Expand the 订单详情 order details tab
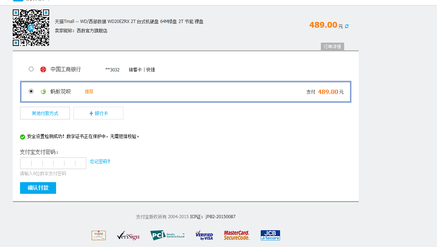 tap(332, 47)
